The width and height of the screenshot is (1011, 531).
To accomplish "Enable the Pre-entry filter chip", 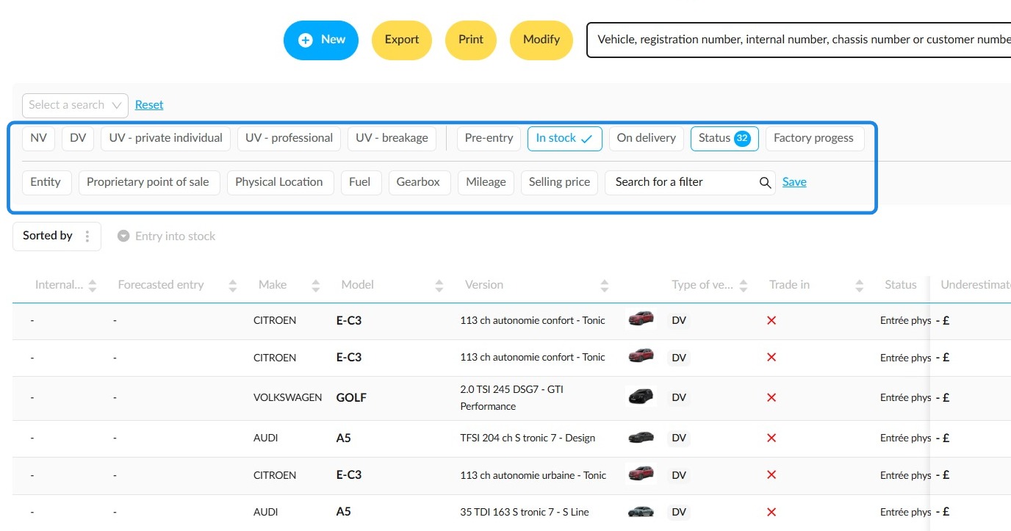I will click(x=489, y=139).
